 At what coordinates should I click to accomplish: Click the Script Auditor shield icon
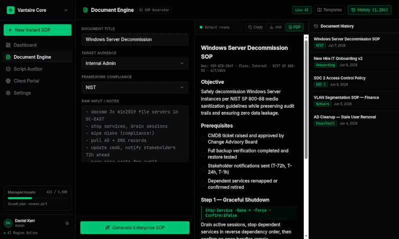pos(8,69)
